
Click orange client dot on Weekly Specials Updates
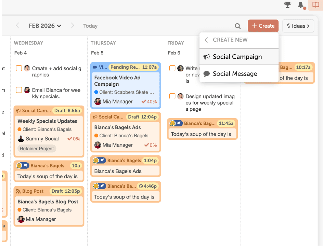point(20,129)
